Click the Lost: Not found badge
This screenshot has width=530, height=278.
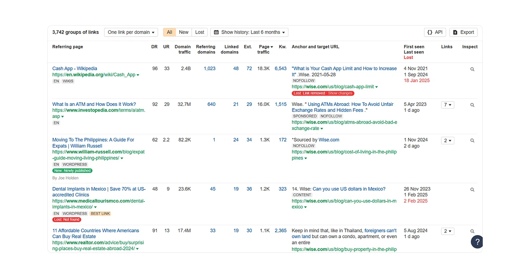(67, 220)
